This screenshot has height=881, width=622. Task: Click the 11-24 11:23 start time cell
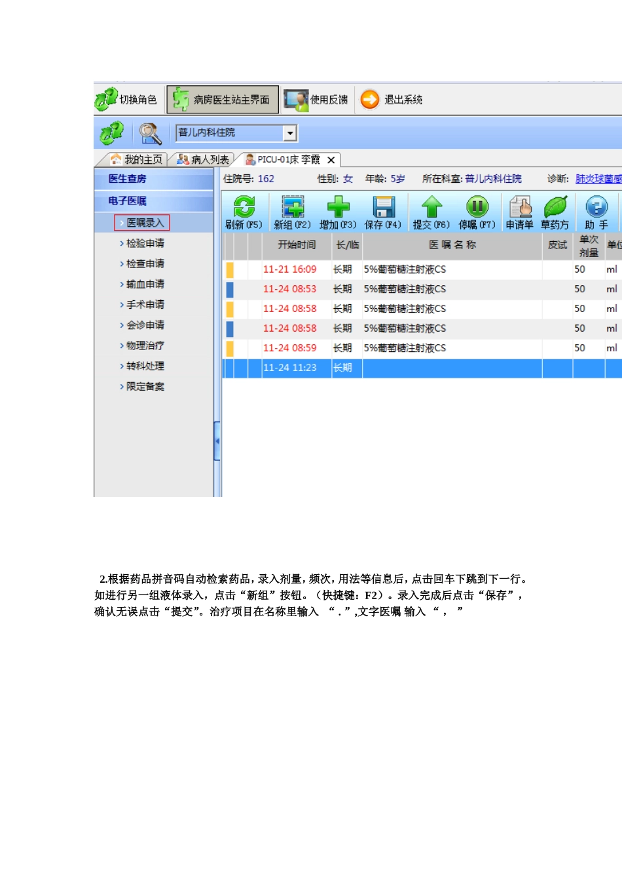296,368
